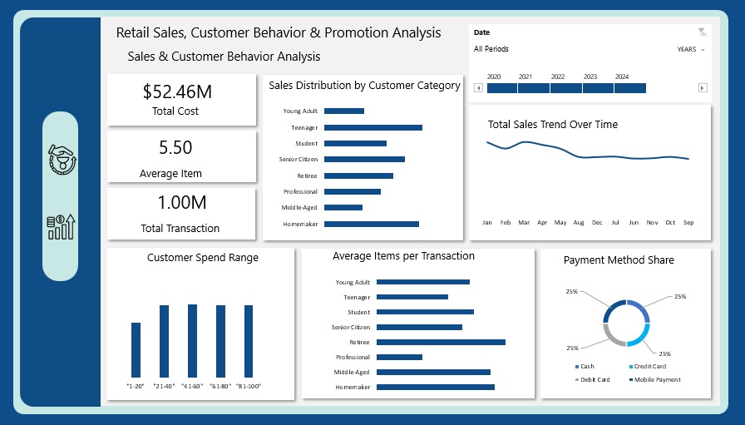Select the Homemaker bar in Average Items chart
Viewport: 745px width, 425px height.
point(436,387)
